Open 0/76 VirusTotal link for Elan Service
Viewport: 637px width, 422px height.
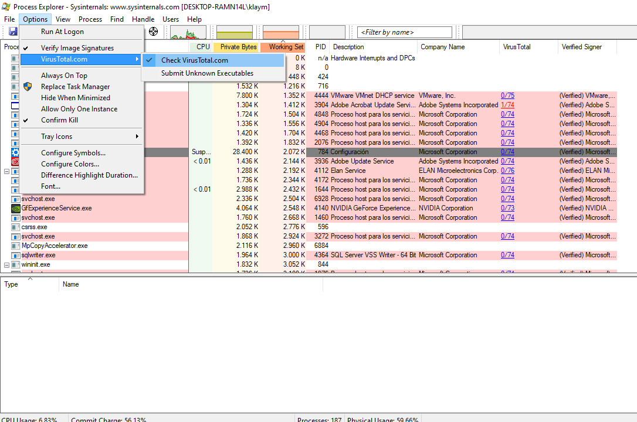[507, 171]
